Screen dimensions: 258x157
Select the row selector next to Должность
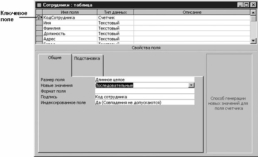pos(39,34)
